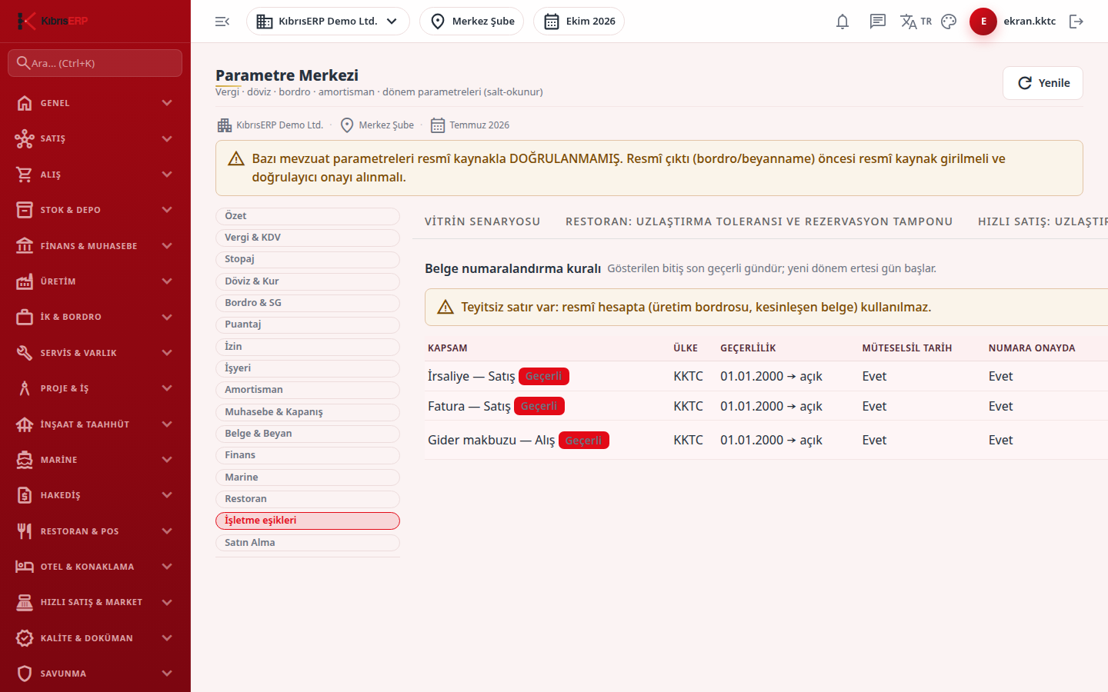Image resolution: width=1108 pixels, height=692 pixels.
Task: Click the Satış network icon in the sidebar
Action: (25, 138)
